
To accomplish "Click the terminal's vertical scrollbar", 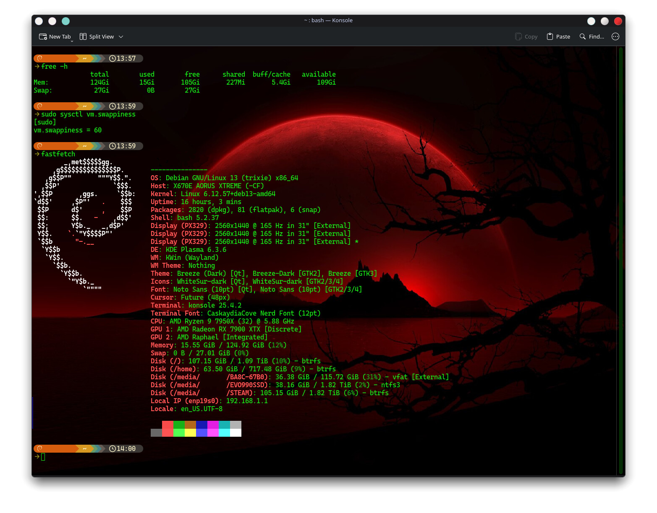I will click(x=620, y=260).
